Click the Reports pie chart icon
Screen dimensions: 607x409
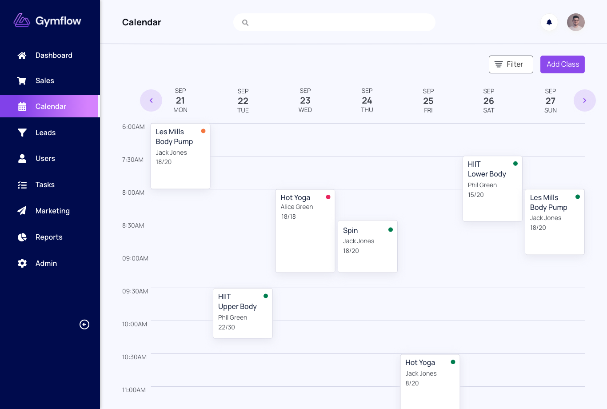[22, 237]
